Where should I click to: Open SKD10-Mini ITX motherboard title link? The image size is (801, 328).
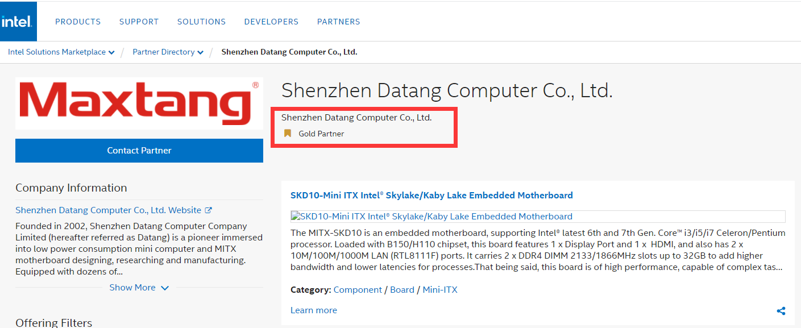[431, 195]
